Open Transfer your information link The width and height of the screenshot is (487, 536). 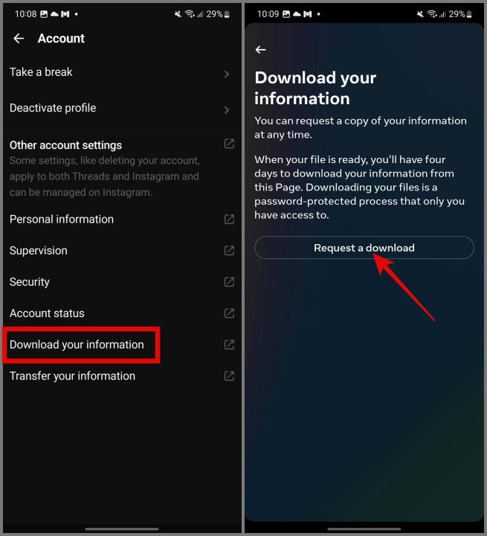[x=122, y=376]
